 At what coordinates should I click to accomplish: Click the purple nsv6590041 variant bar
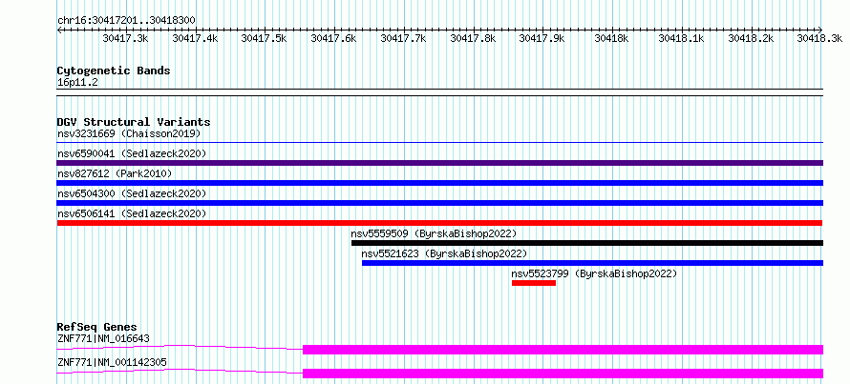click(x=440, y=163)
